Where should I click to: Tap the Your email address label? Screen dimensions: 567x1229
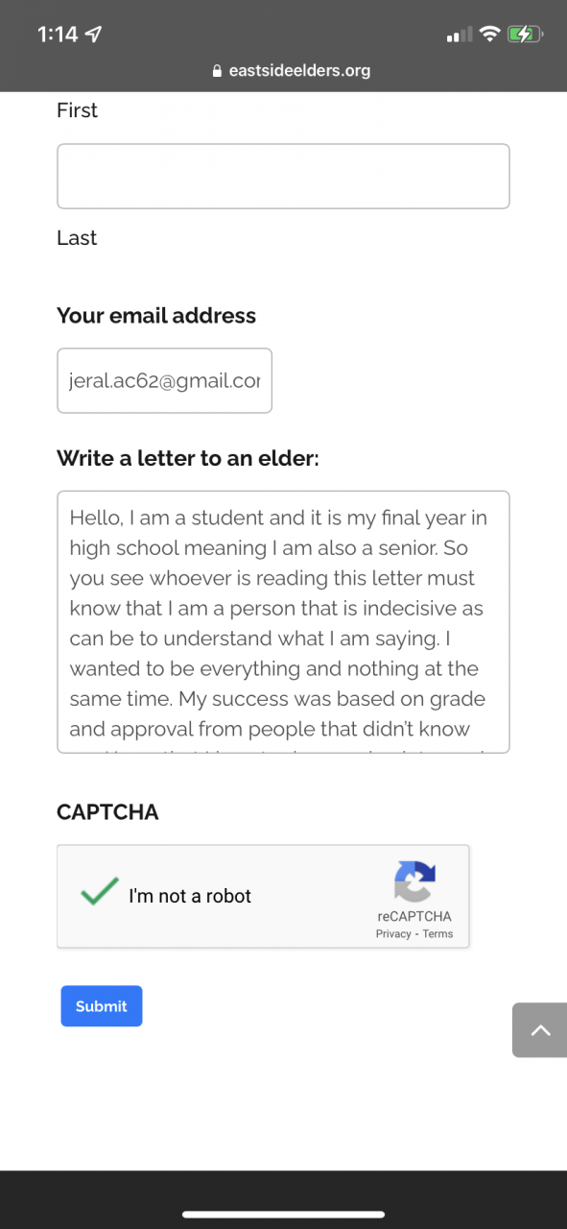click(x=156, y=316)
